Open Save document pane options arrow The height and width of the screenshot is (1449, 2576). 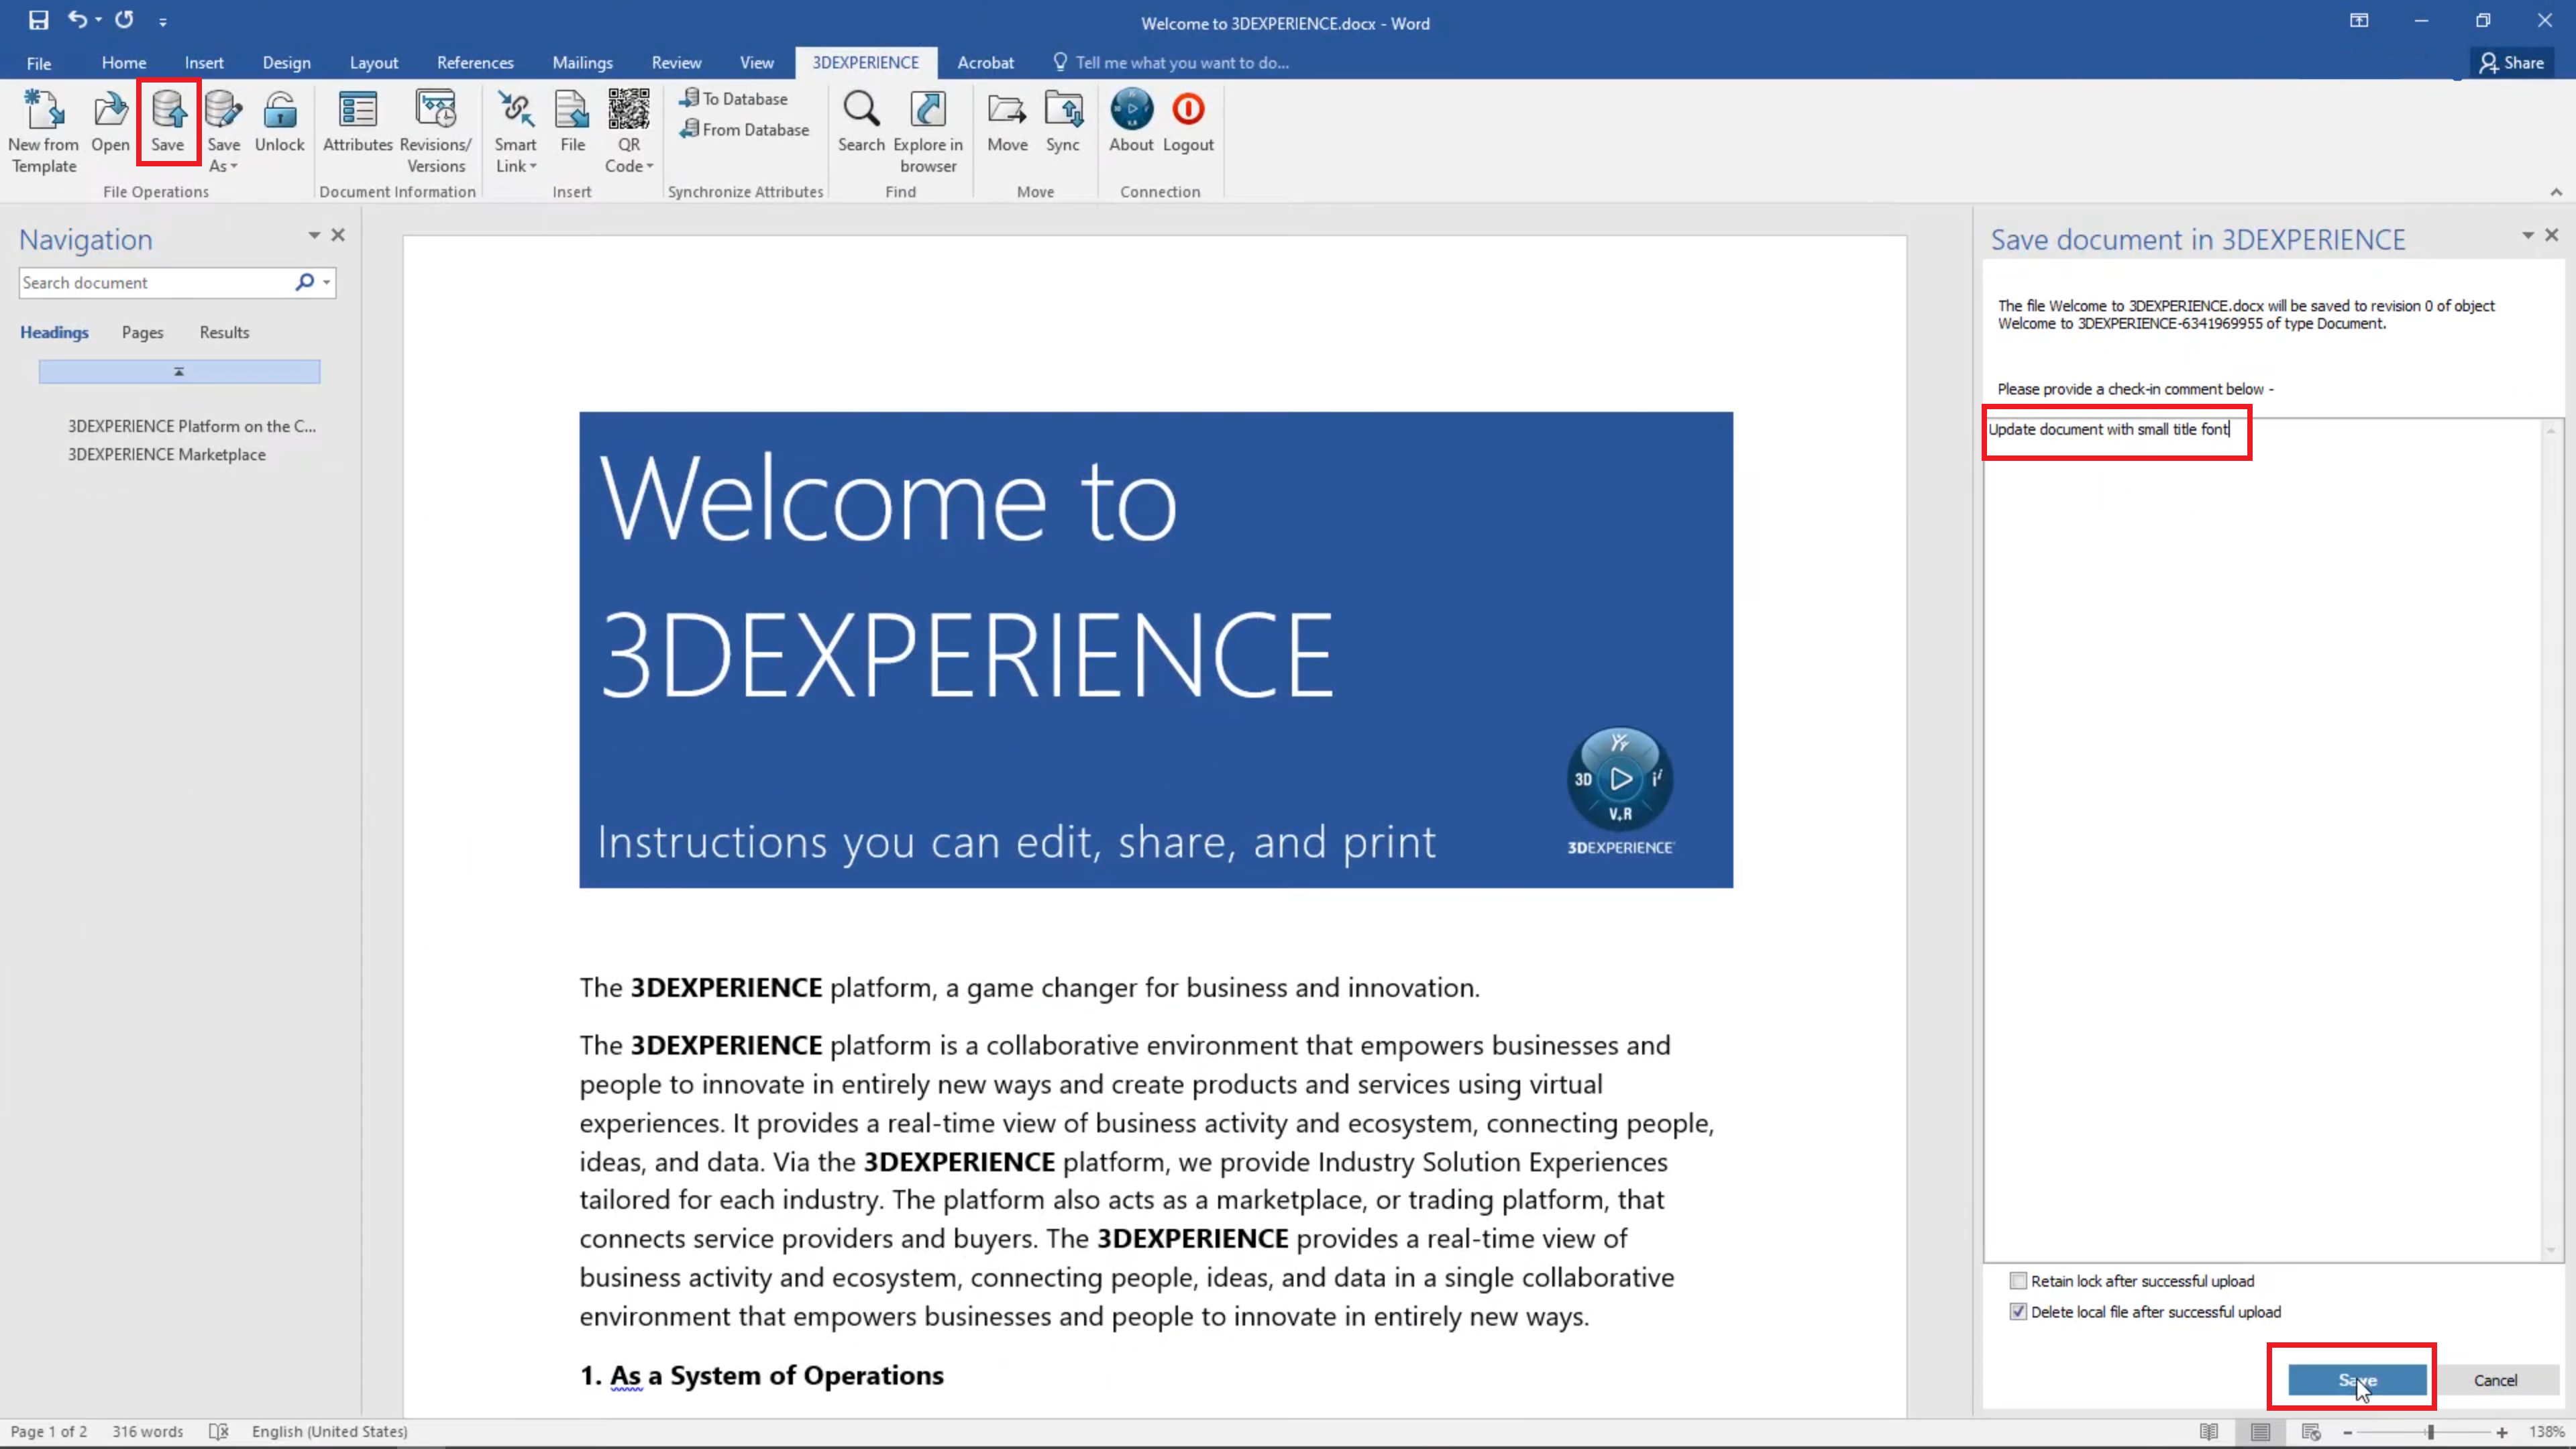pyautogui.click(x=2527, y=235)
